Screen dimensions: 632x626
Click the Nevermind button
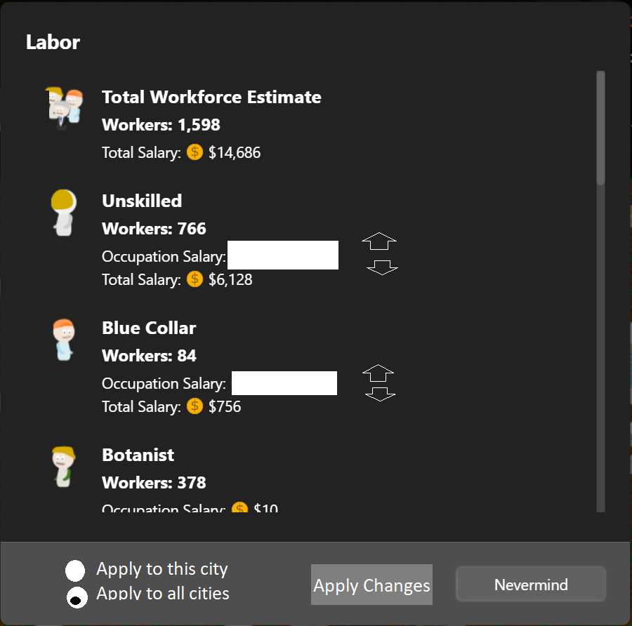[x=531, y=584]
